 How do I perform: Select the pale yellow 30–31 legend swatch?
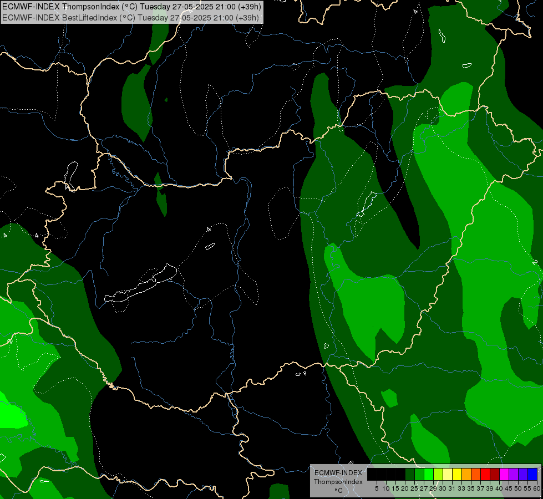coord(448,474)
